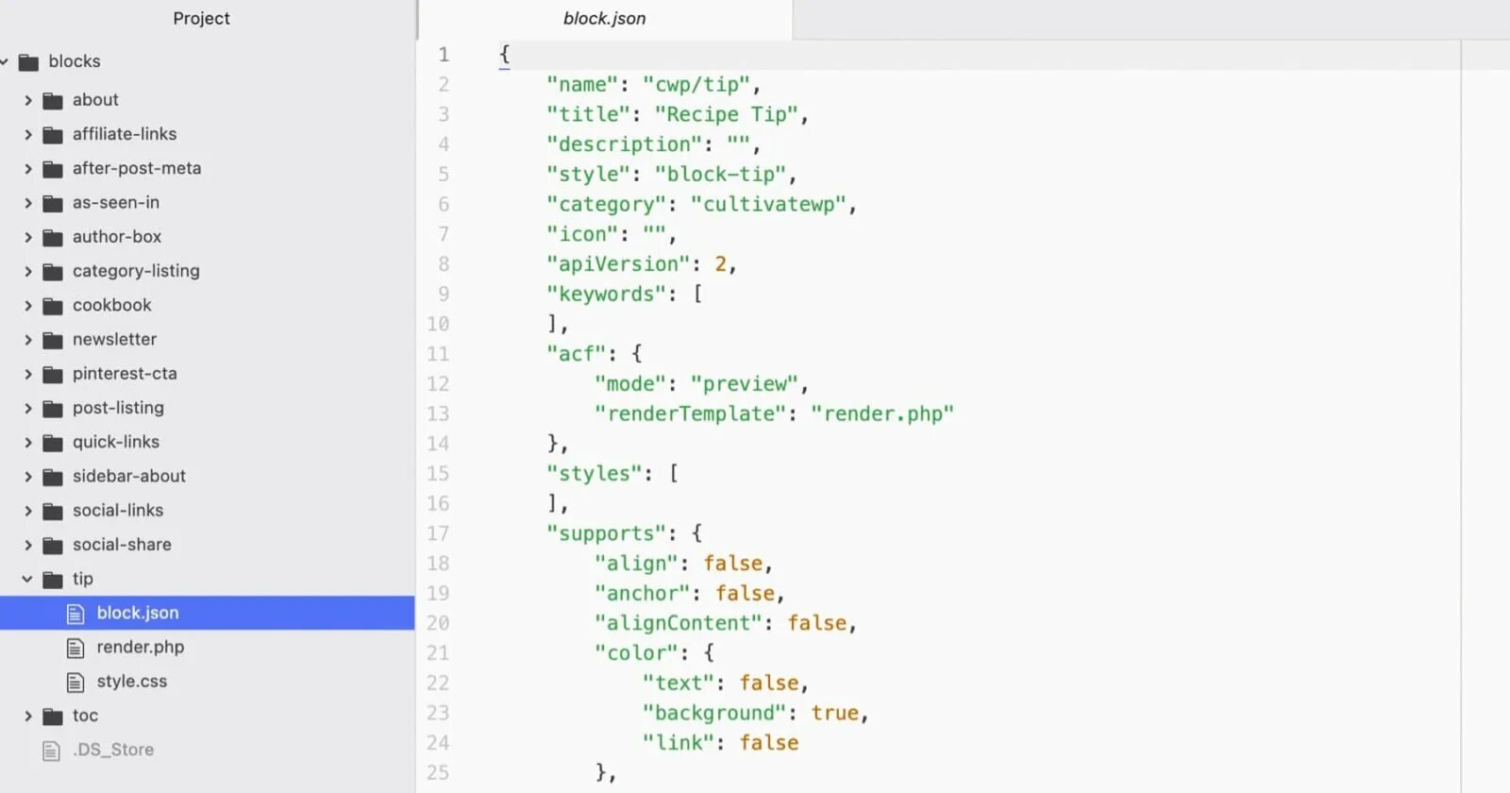Click the about folder icon
1510x793 pixels.
(53, 100)
